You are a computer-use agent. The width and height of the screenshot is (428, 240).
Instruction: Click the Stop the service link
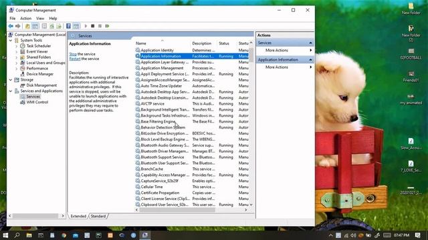(x=73, y=54)
